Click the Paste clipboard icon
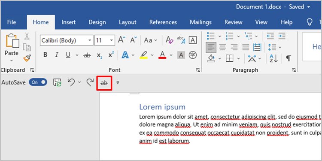This screenshot has width=322, height=161. (x=12, y=40)
